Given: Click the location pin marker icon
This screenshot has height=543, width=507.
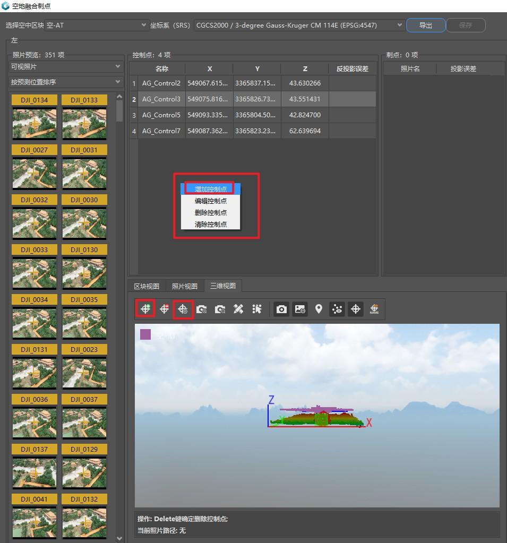Looking at the screenshot, I should tap(319, 308).
